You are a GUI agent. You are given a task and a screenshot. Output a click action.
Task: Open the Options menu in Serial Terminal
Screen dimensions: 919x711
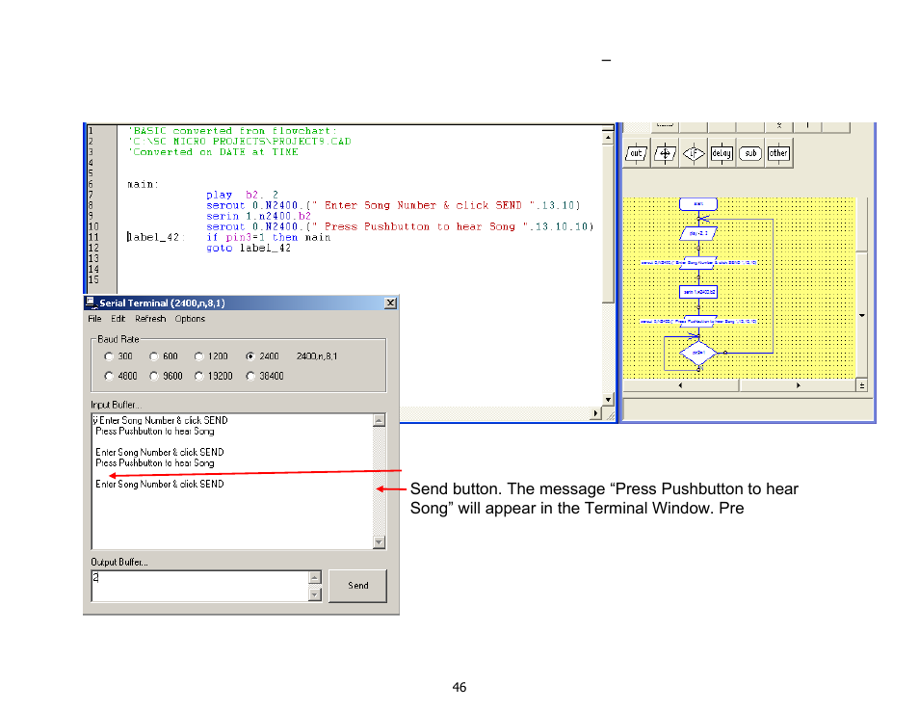190,319
